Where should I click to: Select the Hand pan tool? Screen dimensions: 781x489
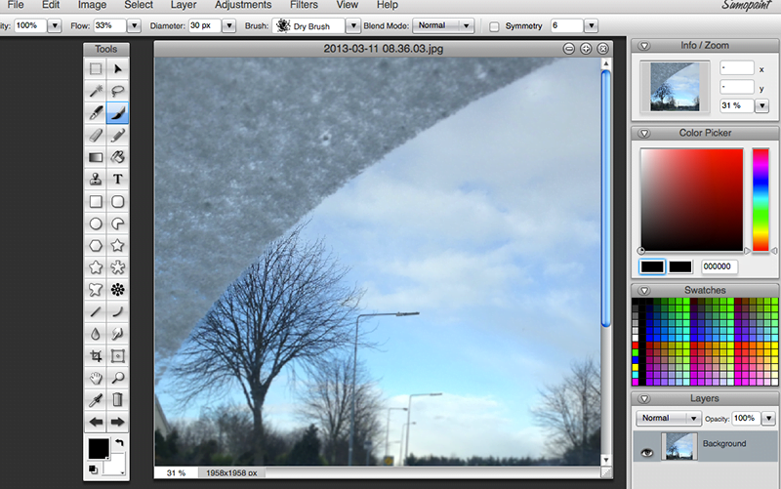[x=96, y=378]
